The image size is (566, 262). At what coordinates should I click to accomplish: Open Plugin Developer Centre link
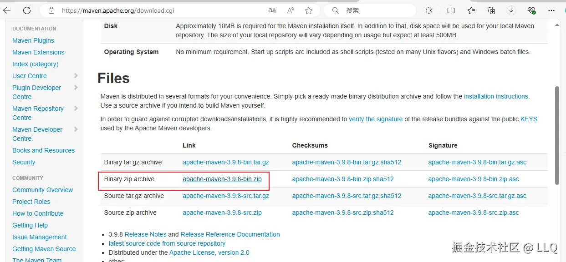pyautogui.click(x=36, y=92)
